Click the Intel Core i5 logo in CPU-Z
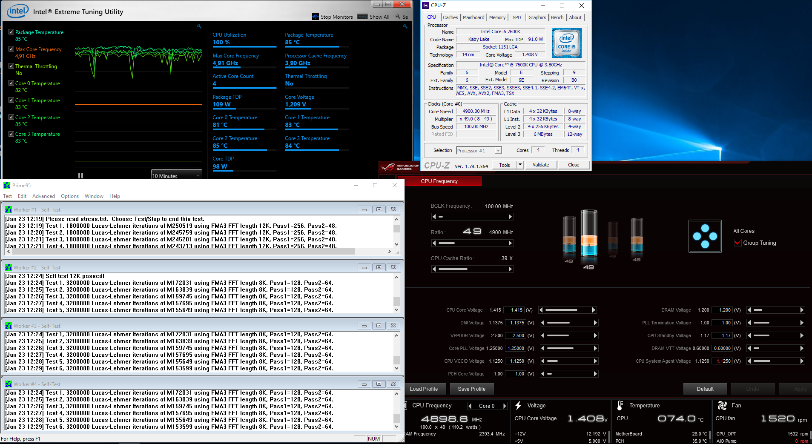 566,43
